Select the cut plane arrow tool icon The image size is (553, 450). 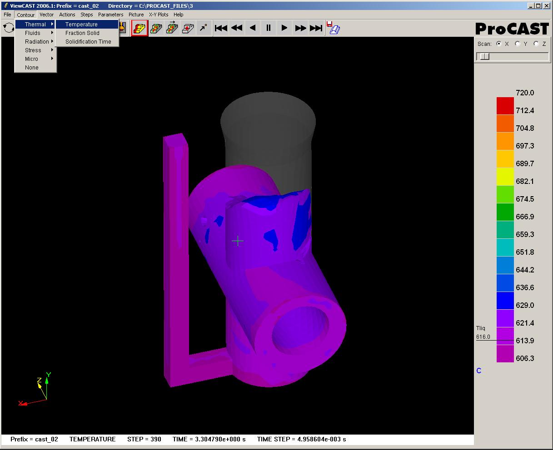[204, 28]
